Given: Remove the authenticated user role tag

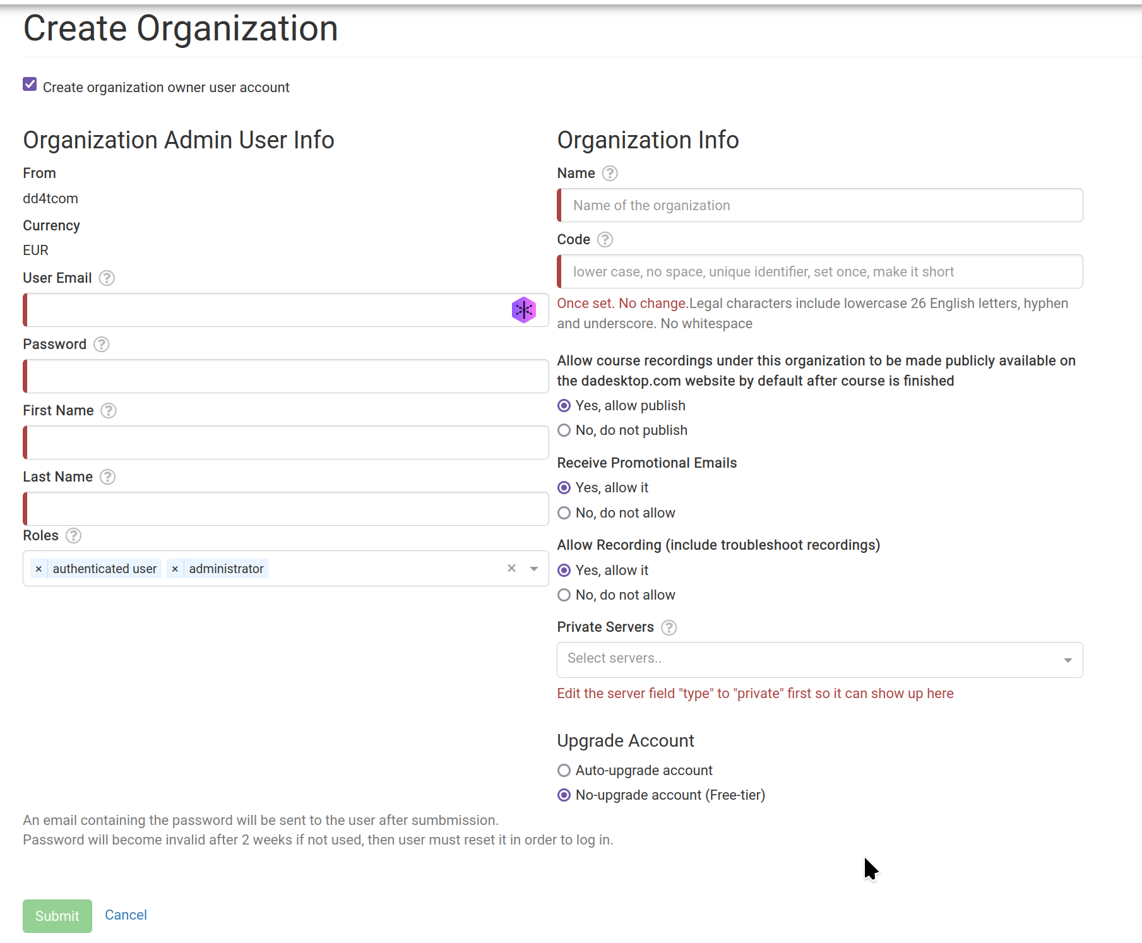Looking at the screenshot, I should pyautogui.click(x=39, y=569).
